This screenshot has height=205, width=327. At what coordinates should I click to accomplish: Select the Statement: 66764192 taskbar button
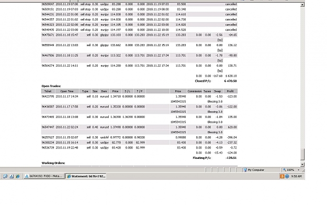(86, 176)
